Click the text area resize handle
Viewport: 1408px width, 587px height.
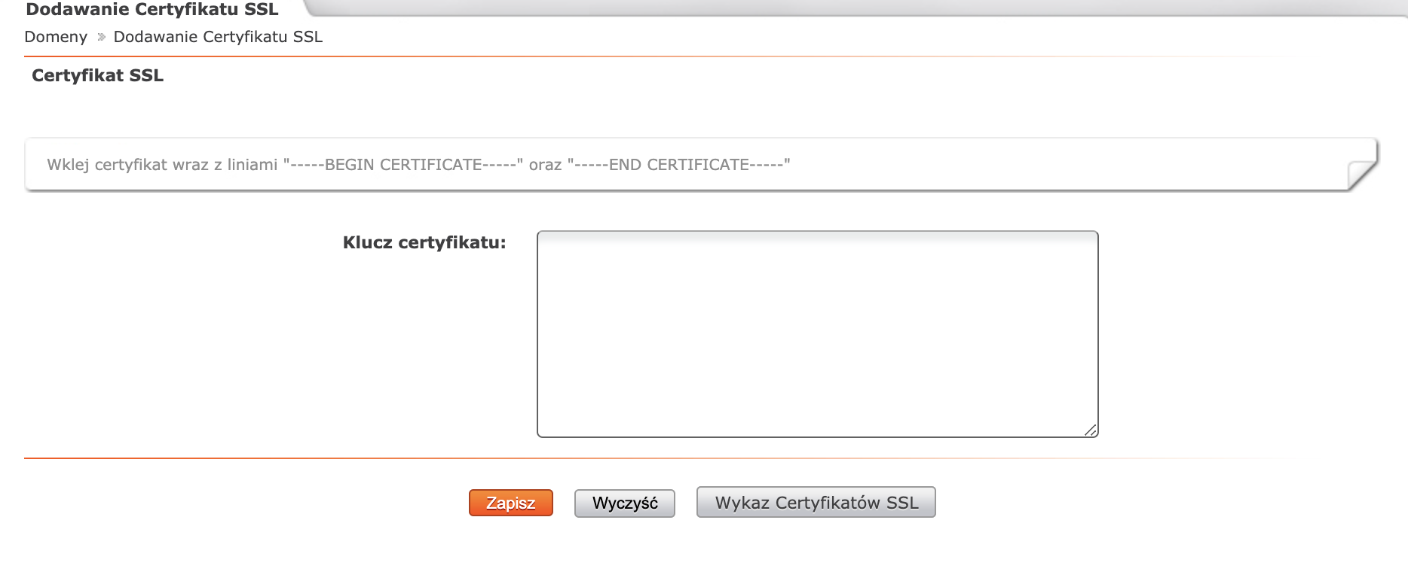click(x=1091, y=430)
